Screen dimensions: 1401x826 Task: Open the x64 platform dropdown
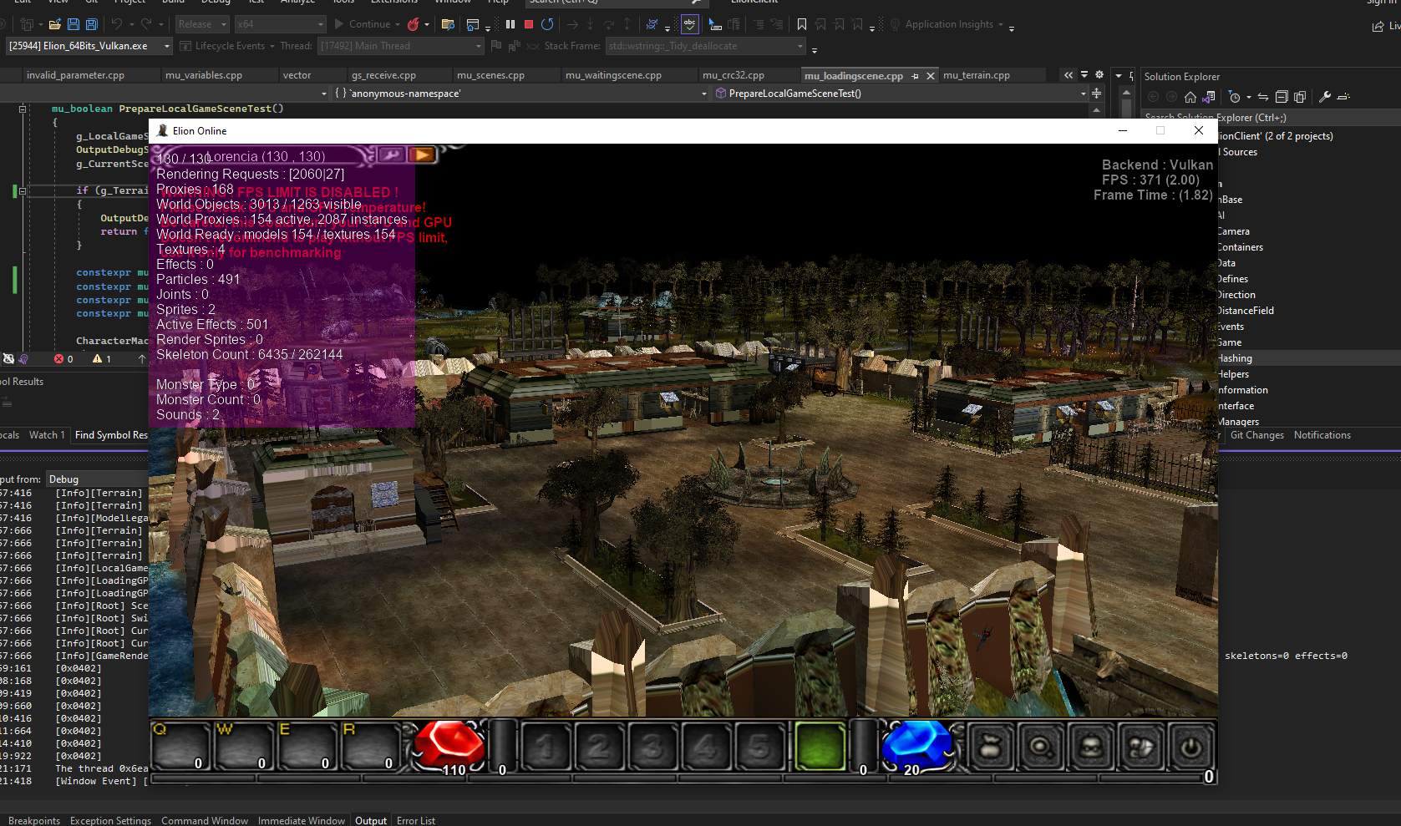click(x=279, y=24)
